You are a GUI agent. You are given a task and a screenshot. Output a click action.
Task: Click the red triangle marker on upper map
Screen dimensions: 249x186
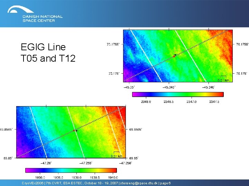tap(174, 56)
